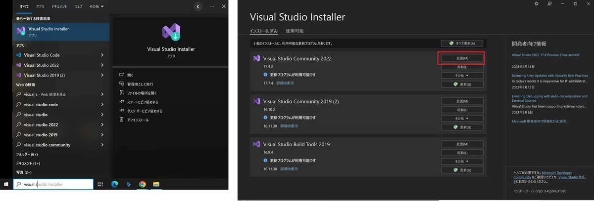Open 詳細の表示 link under Build Tools 2019
This screenshot has height=201, width=594.
(289, 169)
